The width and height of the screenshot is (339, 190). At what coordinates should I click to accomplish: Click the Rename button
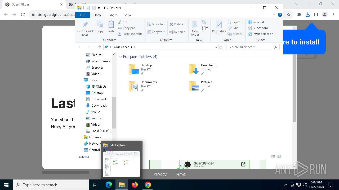coord(177,32)
